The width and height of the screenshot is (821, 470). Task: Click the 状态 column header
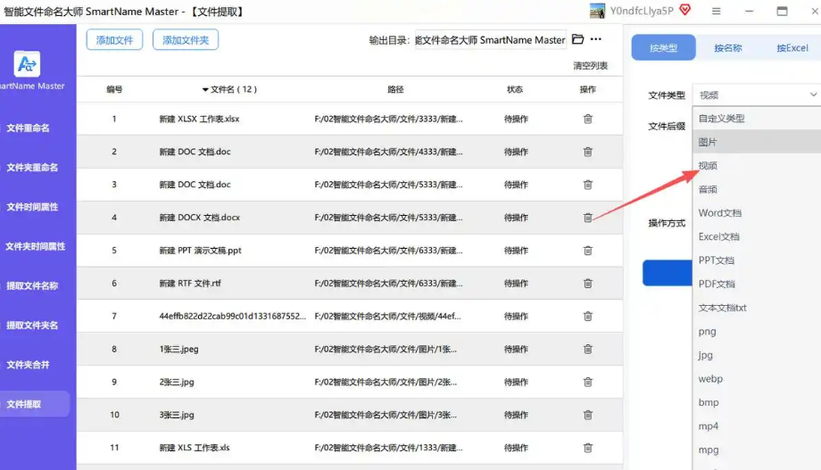(x=515, y=89)
